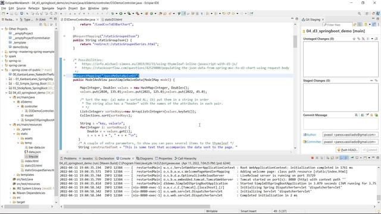Switch to the Call Hierarchy tab

[185, 158]
